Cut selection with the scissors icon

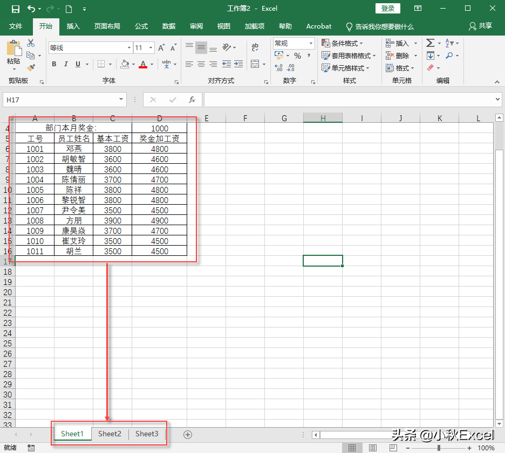point(31,43)
